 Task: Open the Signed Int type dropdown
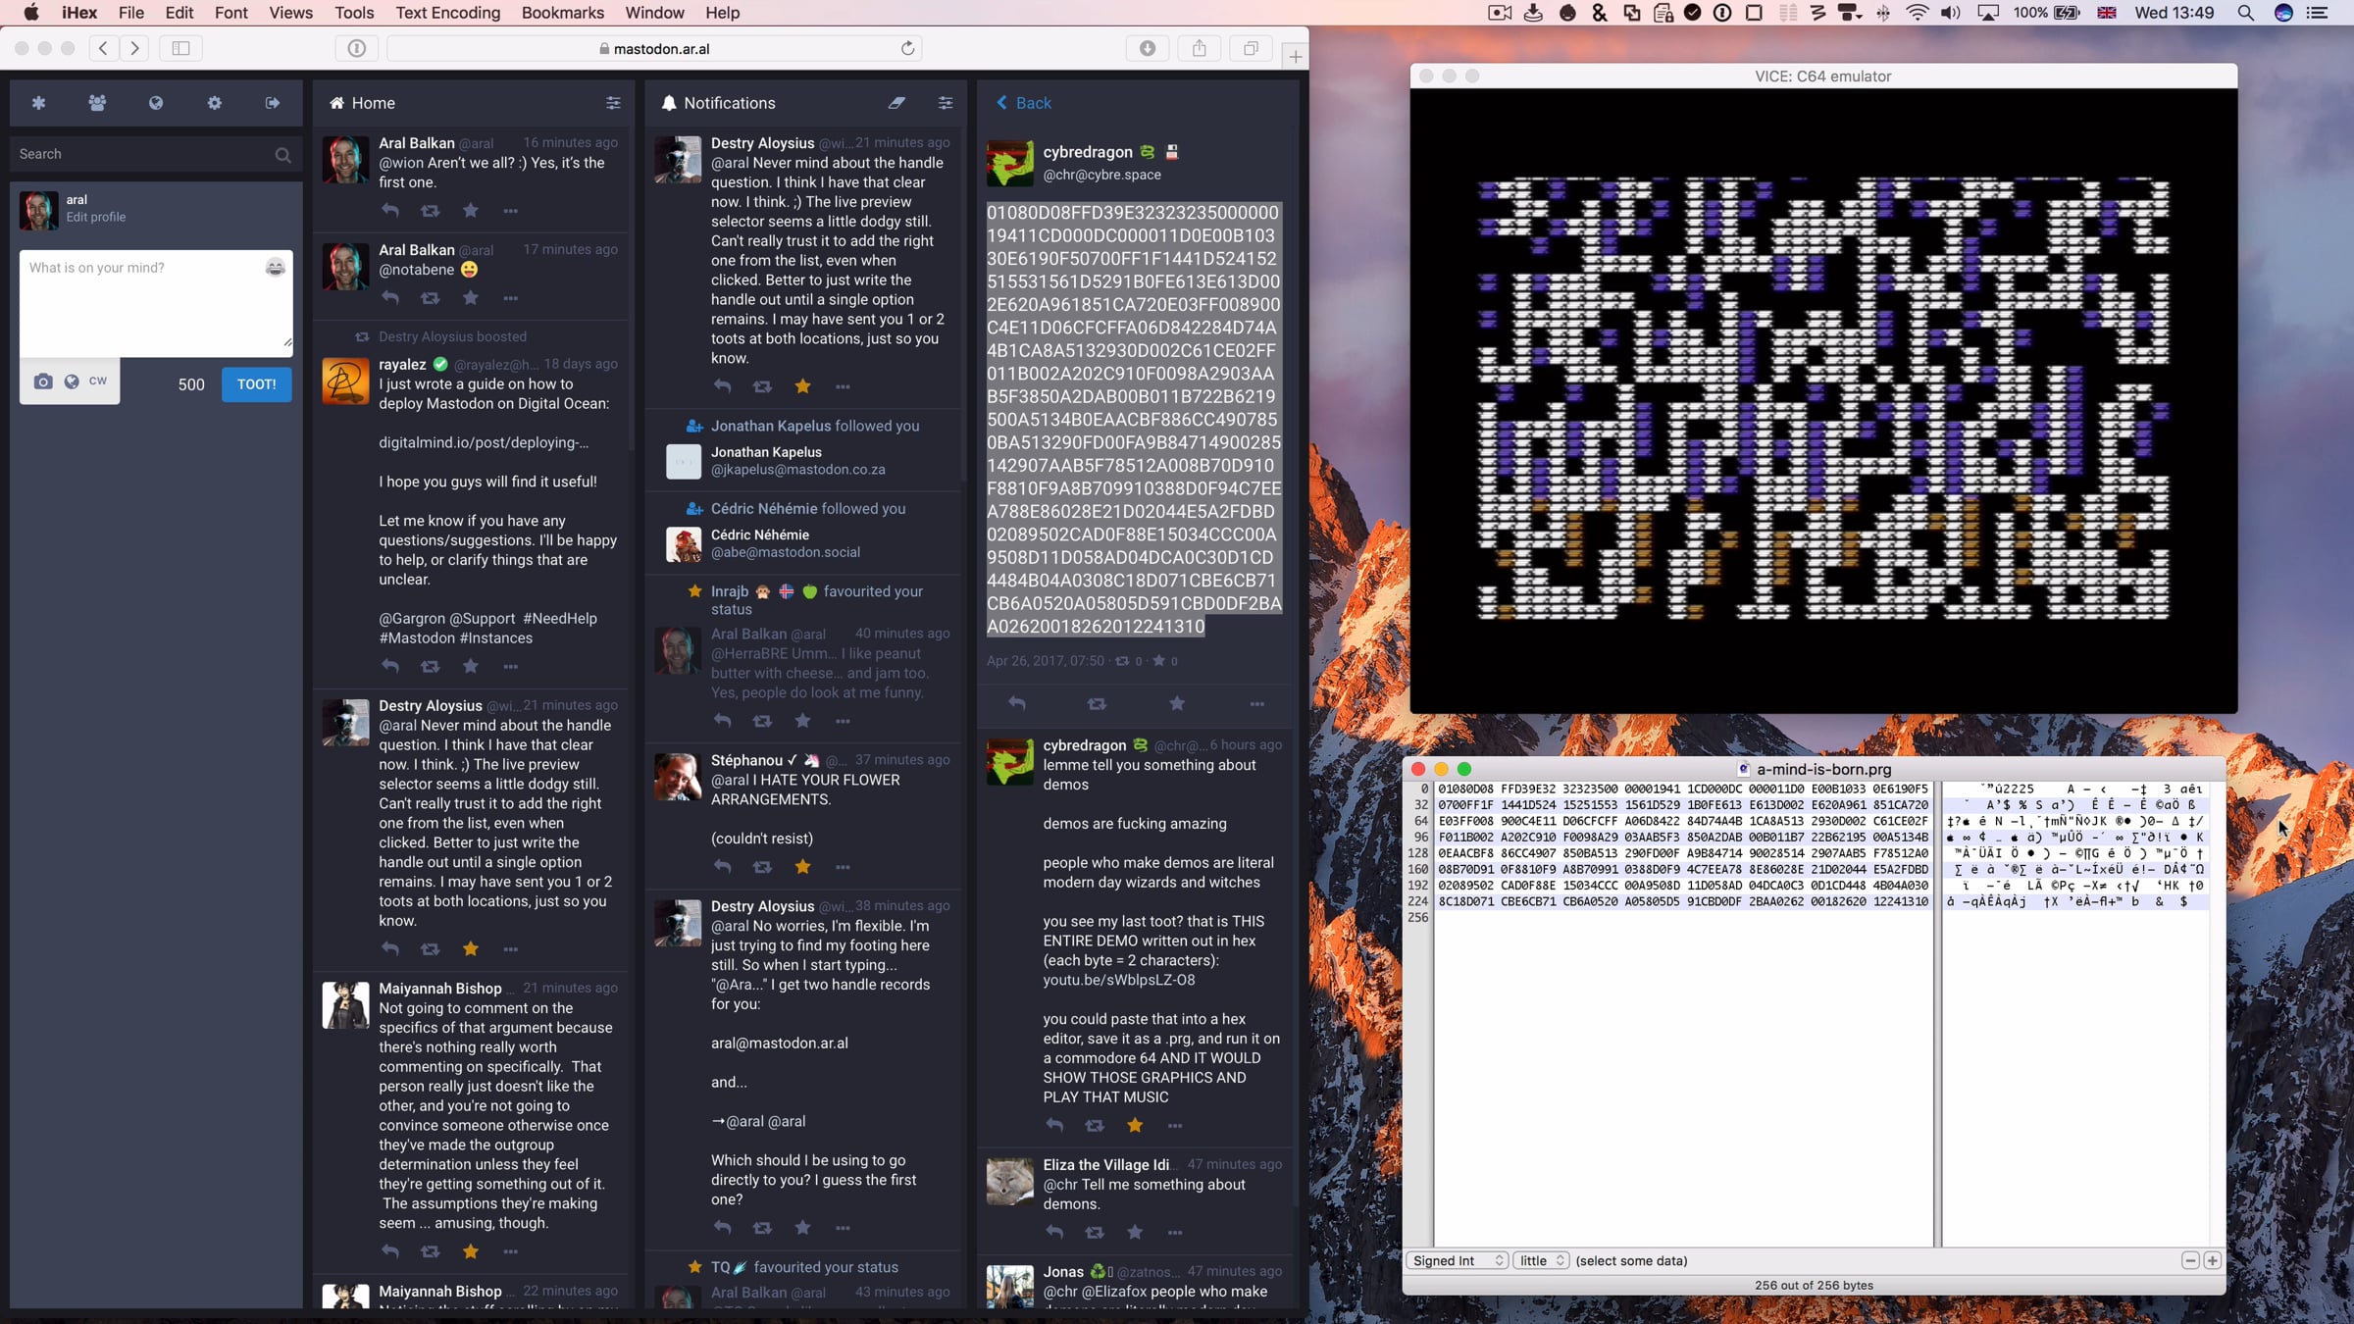tap(1458, 1261)
